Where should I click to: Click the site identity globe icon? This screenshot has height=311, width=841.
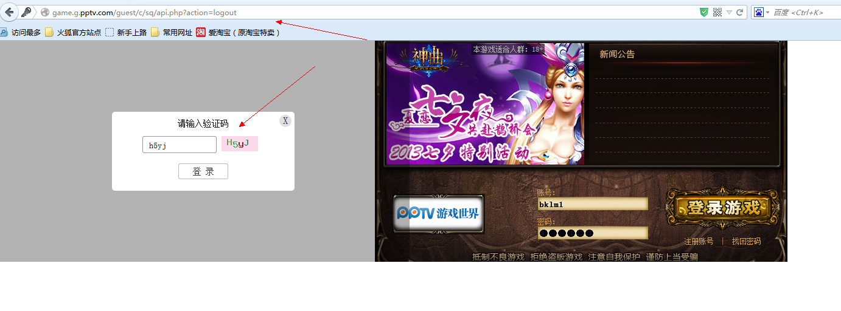click(x=44, y=12)
